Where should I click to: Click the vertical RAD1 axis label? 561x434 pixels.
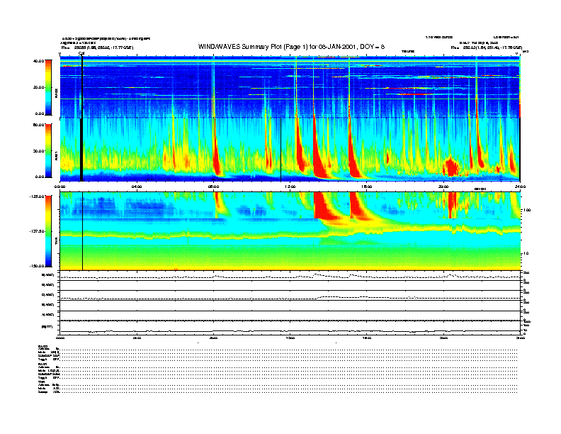pyautogui.click(x=56, y=155)
